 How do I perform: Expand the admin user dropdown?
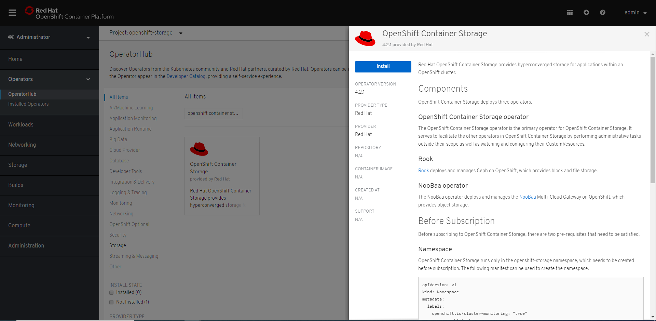click(635, 13)
